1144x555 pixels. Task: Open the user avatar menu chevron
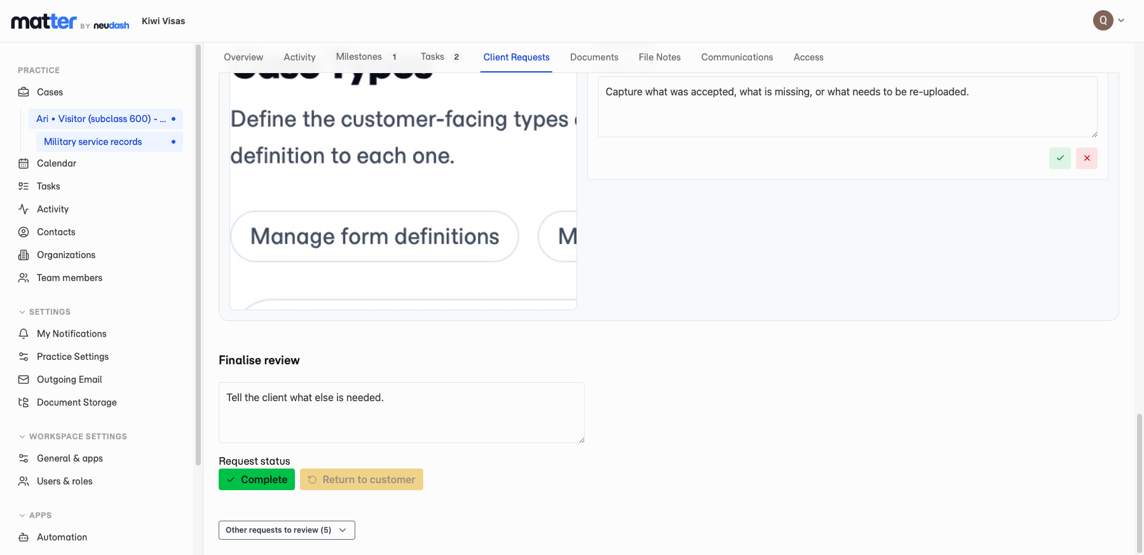tap(1121, 20)
